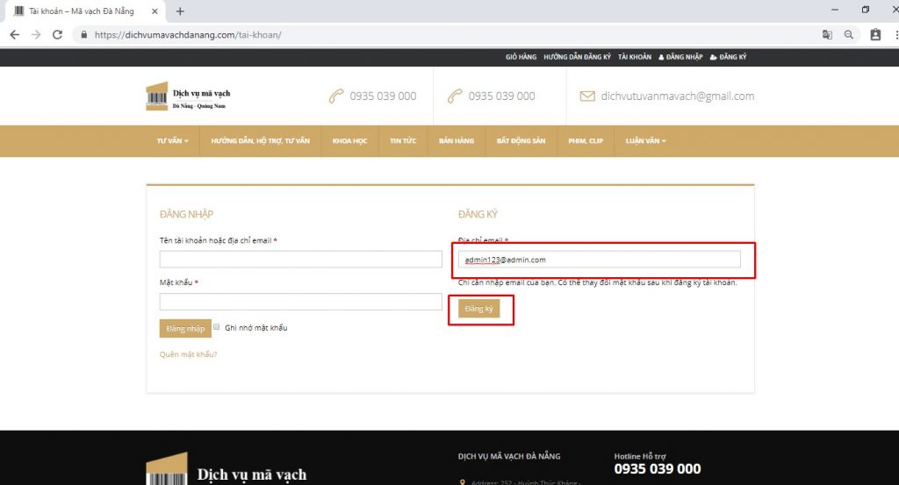The image size is (899, 485).
Task: Go back with the browser back arrow
Action: pyautogui.click(x=14, y=35)
